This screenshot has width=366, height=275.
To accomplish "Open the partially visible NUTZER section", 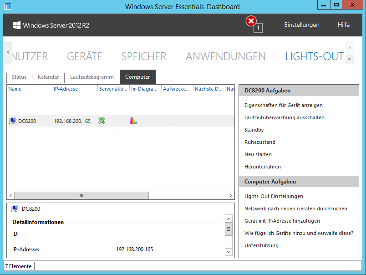I will (30, 56).
